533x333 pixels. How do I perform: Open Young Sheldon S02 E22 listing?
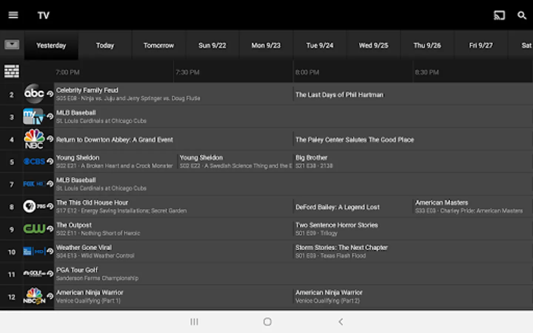click(x=235, y=162)
